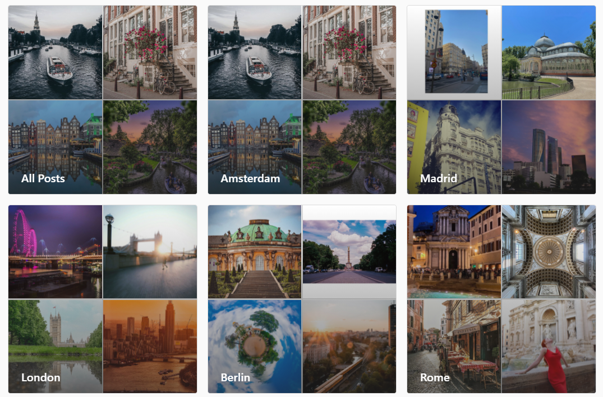Viewport: 603px width, 397px height.
Task: Select the Westminster riverside photo in London
Action: coord(55,347)
